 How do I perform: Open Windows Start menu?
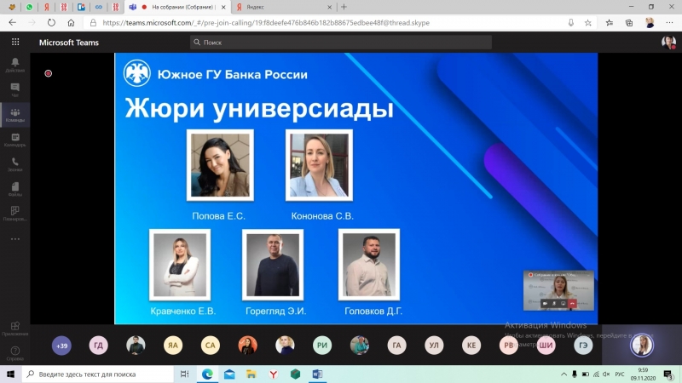[x=11, y=374]
